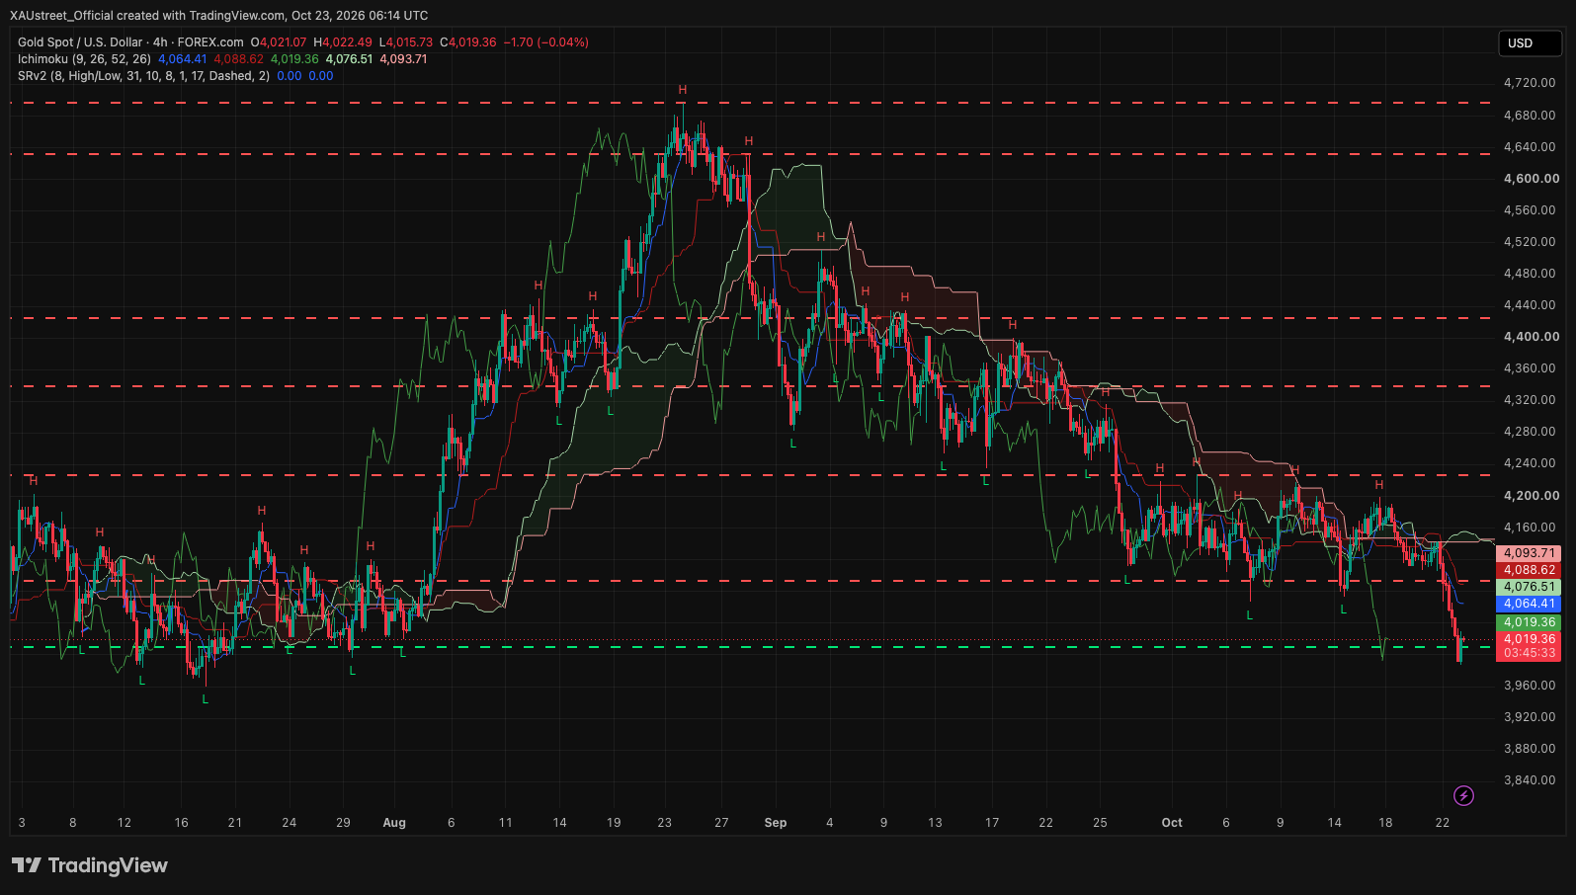Click the 4,076.51 price scale label

click(x=1529, y=587)
